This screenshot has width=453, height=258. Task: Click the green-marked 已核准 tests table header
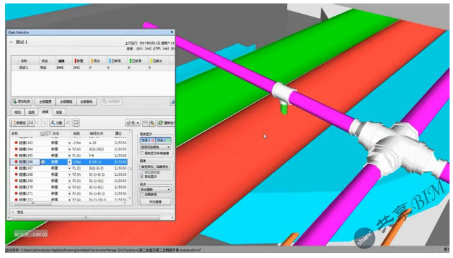coord(136,61)
